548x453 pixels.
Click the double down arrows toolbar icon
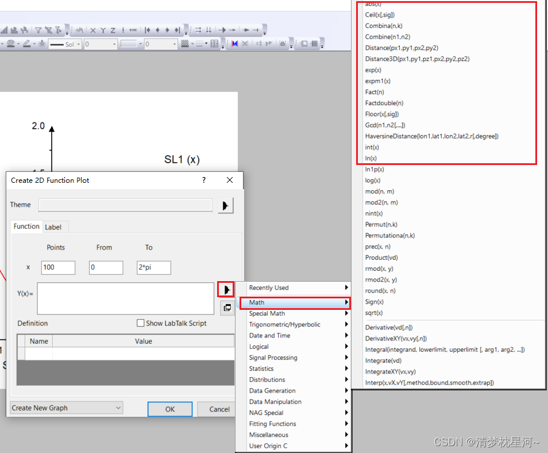pyautogui.click(x=209, y=30)
